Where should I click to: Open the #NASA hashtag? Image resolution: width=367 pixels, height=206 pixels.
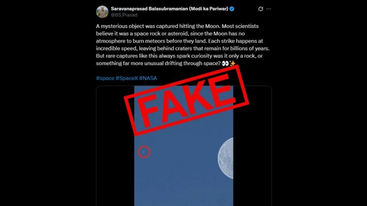click(x=148, y=78)
